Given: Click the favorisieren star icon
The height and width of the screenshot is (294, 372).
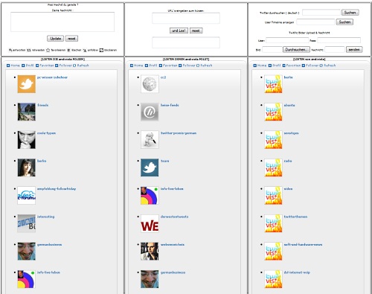Looking at the screenshot, I should (x=48, y=50).
